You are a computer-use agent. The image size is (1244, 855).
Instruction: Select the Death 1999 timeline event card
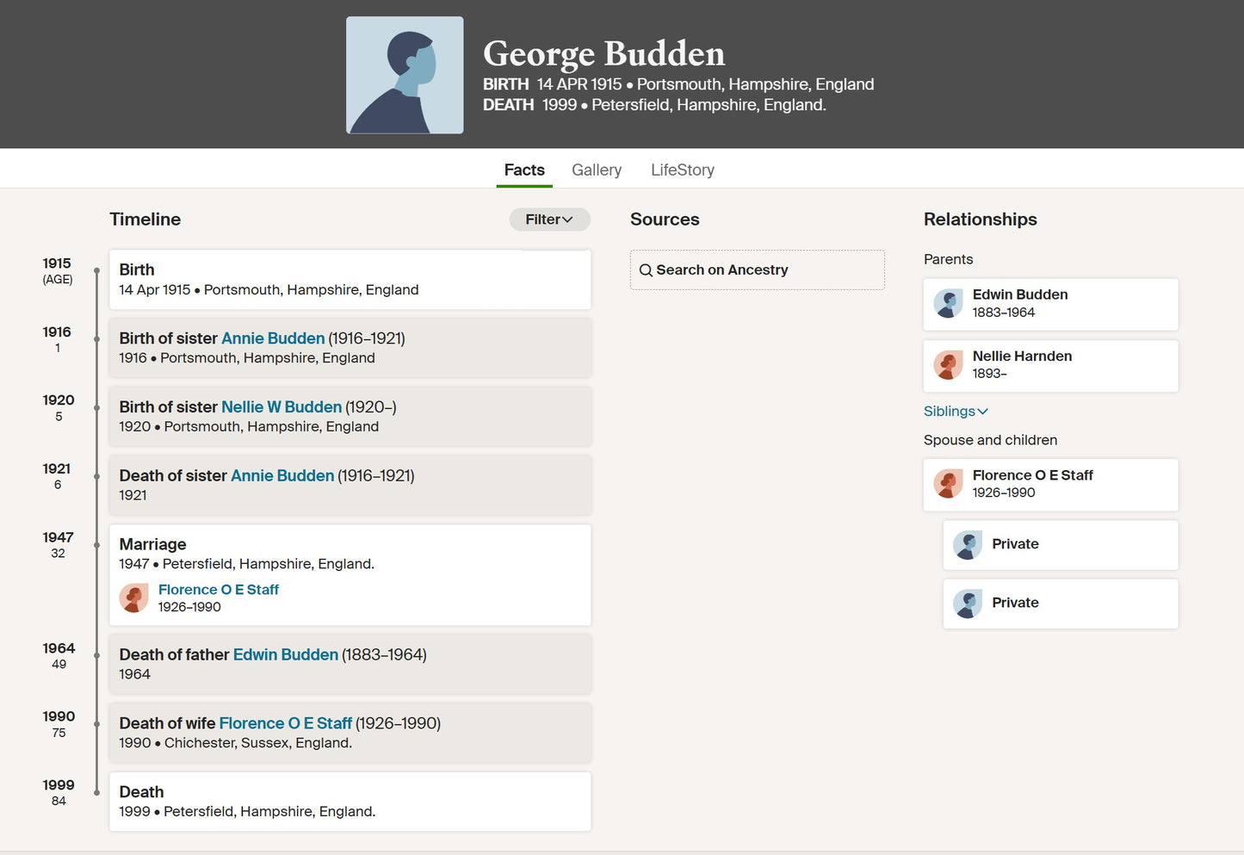(x=350, y=802)
